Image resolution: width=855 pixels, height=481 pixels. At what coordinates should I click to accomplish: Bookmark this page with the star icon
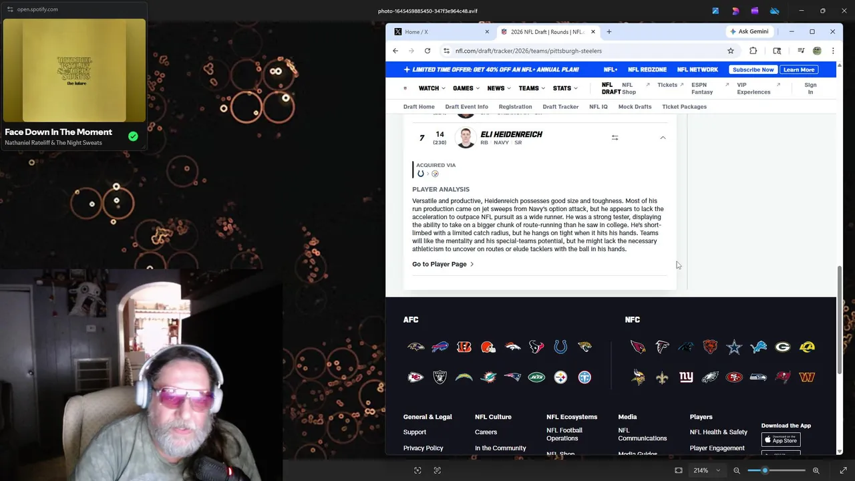click(x=731, y=51)
